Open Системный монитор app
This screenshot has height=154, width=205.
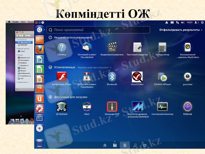tap(162, 107)
